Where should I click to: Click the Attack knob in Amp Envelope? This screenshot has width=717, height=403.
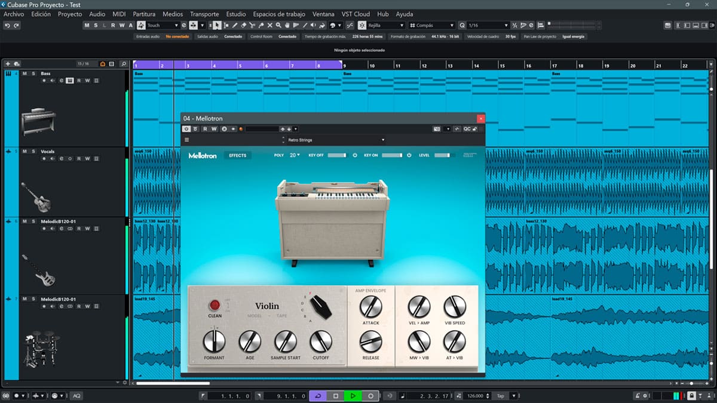coord(370,307)
